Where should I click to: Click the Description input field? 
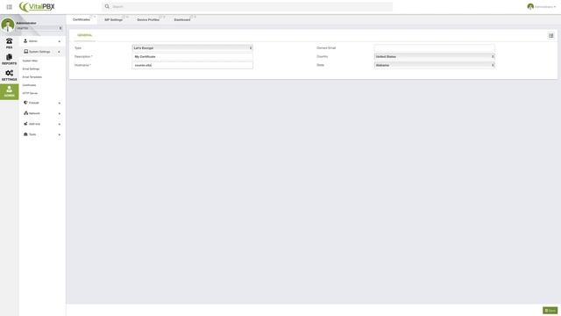click(193, 56)
